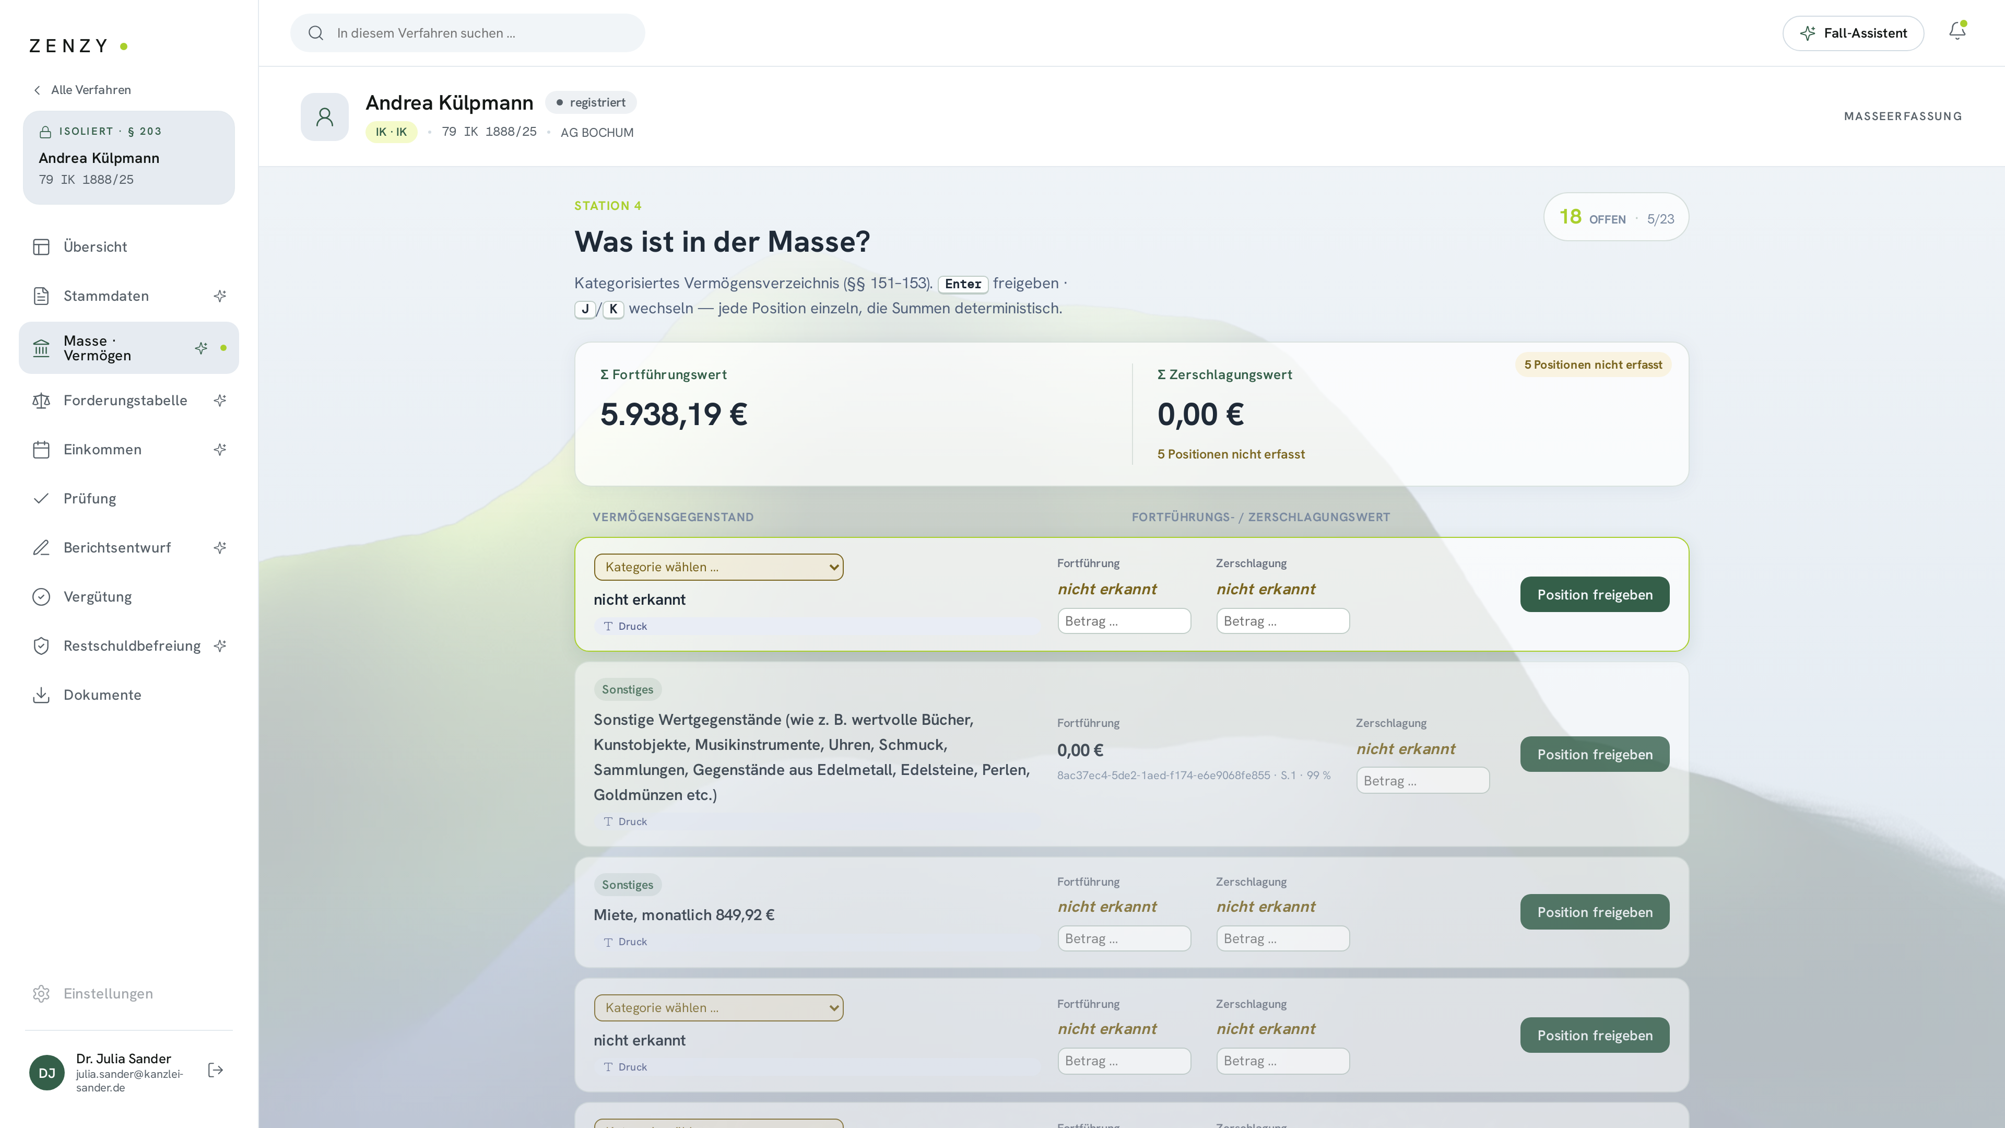Viewport: 2005px width, 1128px height.
Task: Click the sparkle icon beside Masse Vermögen
Action: [x=201, y=348]
